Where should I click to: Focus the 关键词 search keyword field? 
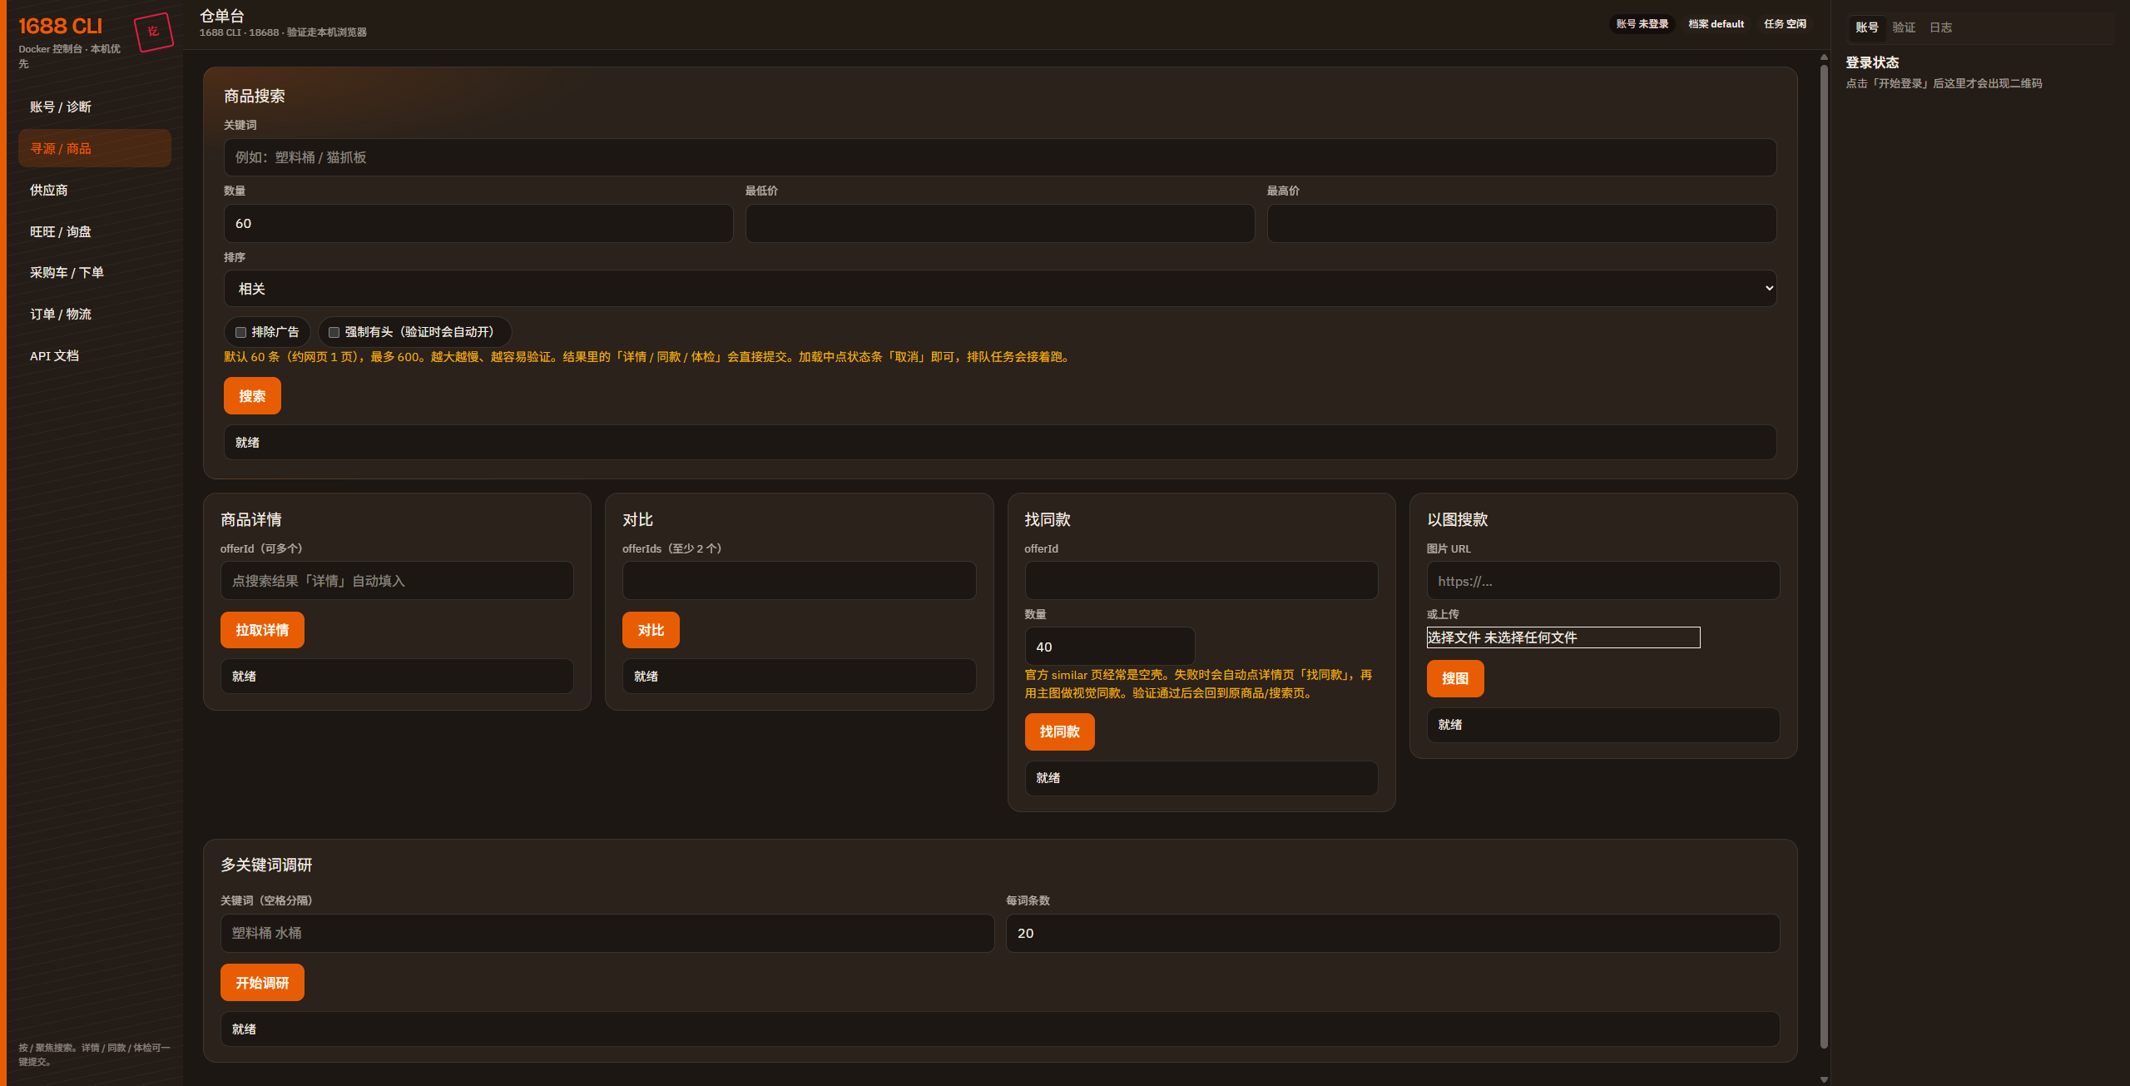tap(999, 157)
